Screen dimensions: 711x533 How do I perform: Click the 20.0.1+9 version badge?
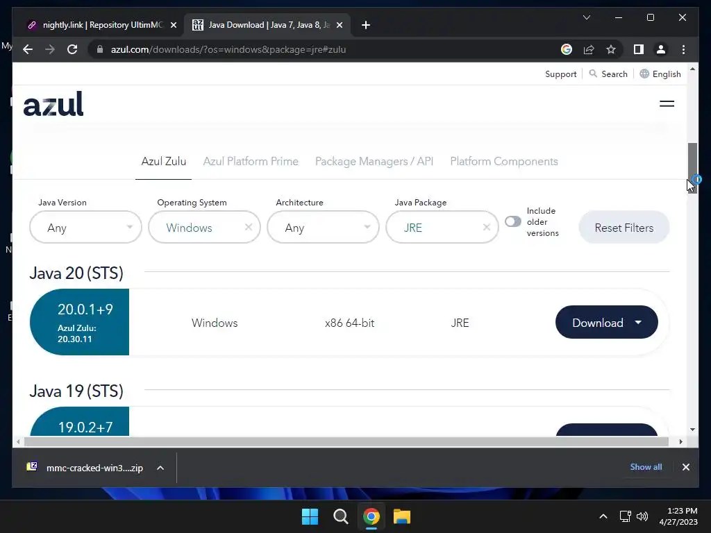coord(79,322)
